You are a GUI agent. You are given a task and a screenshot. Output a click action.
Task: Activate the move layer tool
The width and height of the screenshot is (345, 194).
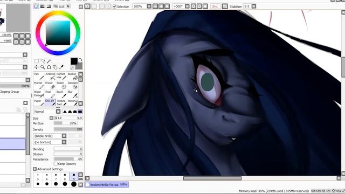37,67
